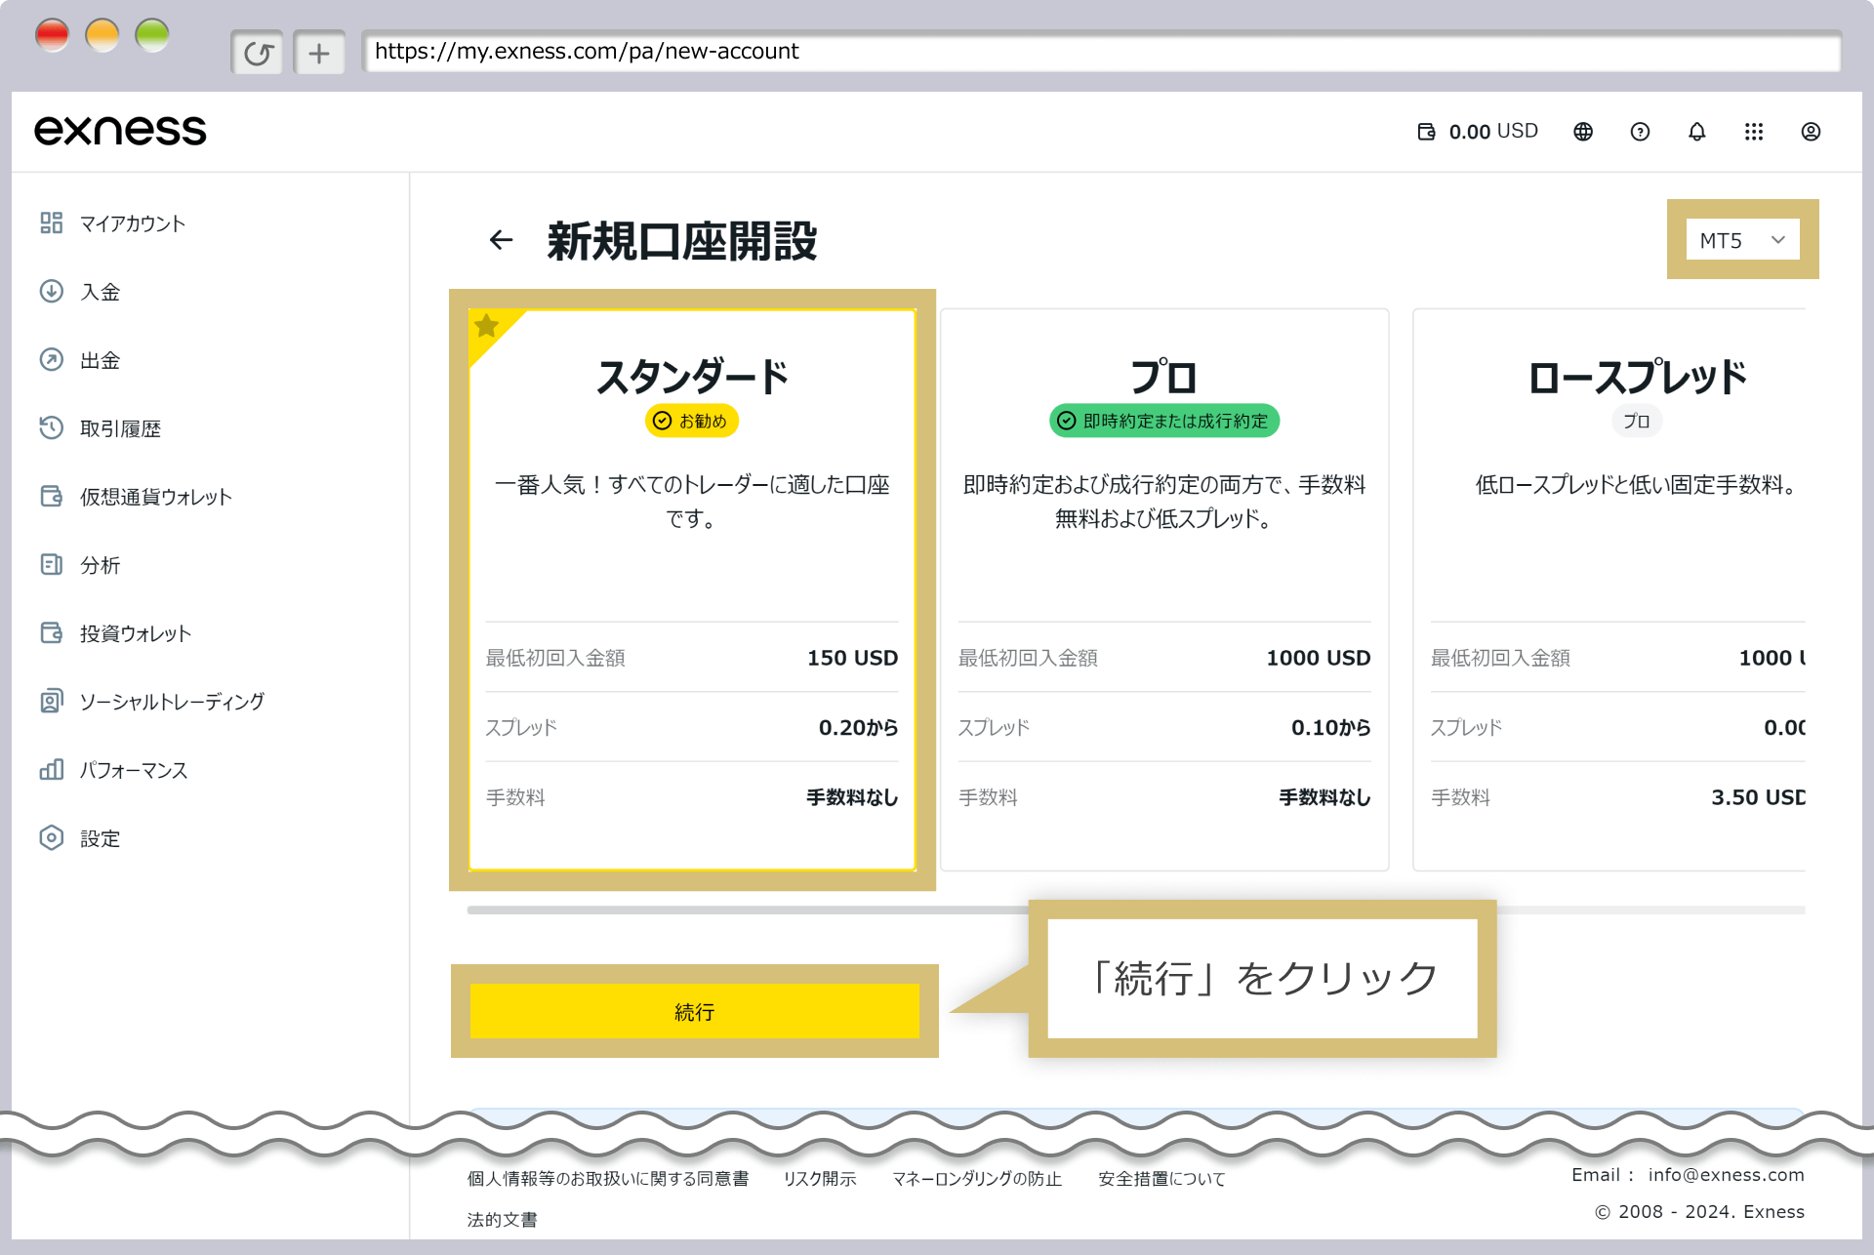Click the お勧め badge
Viewport: 1874px width, 1255px height.
[692, 421]
